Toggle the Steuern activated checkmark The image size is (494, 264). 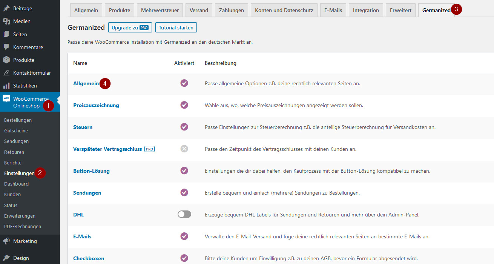pyautogui.click(x=184, y=127)
